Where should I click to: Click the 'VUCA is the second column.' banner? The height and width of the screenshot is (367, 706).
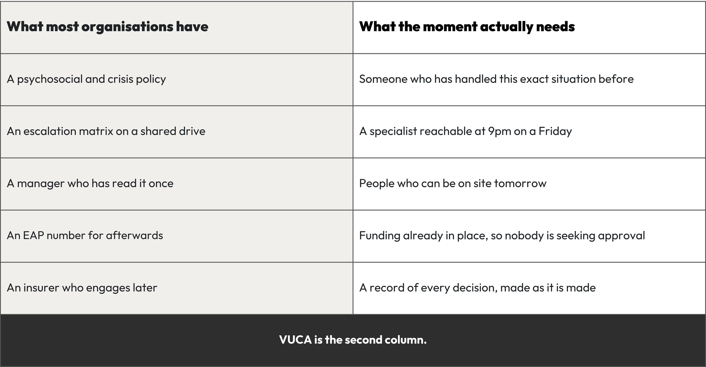pyautogui.click(x=353, y=340)
